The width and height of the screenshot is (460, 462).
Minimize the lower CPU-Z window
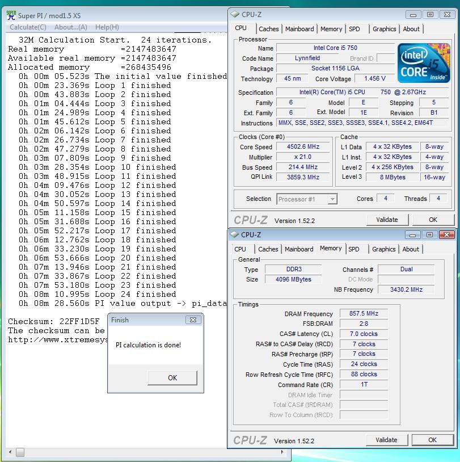coord(412,235)
